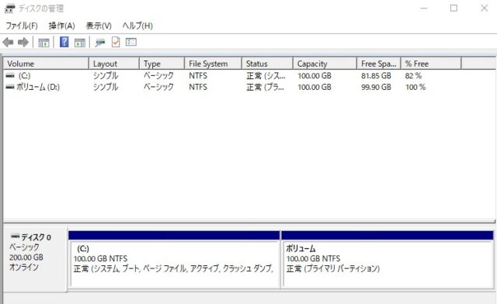Click the settings view toolbar icon at right
Screen dimensions: 497x304
(131, 42)
